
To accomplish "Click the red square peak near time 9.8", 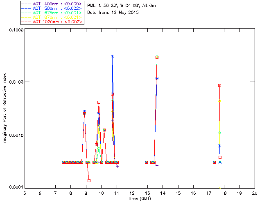I will [x=99, y=102].
